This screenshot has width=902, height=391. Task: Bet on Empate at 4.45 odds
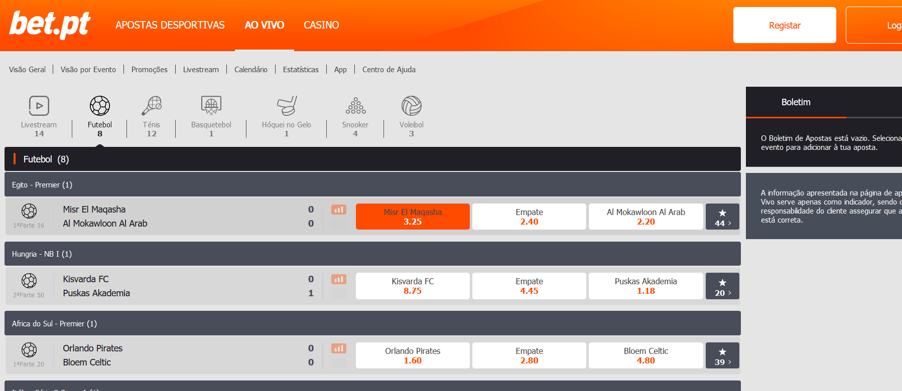529,286
